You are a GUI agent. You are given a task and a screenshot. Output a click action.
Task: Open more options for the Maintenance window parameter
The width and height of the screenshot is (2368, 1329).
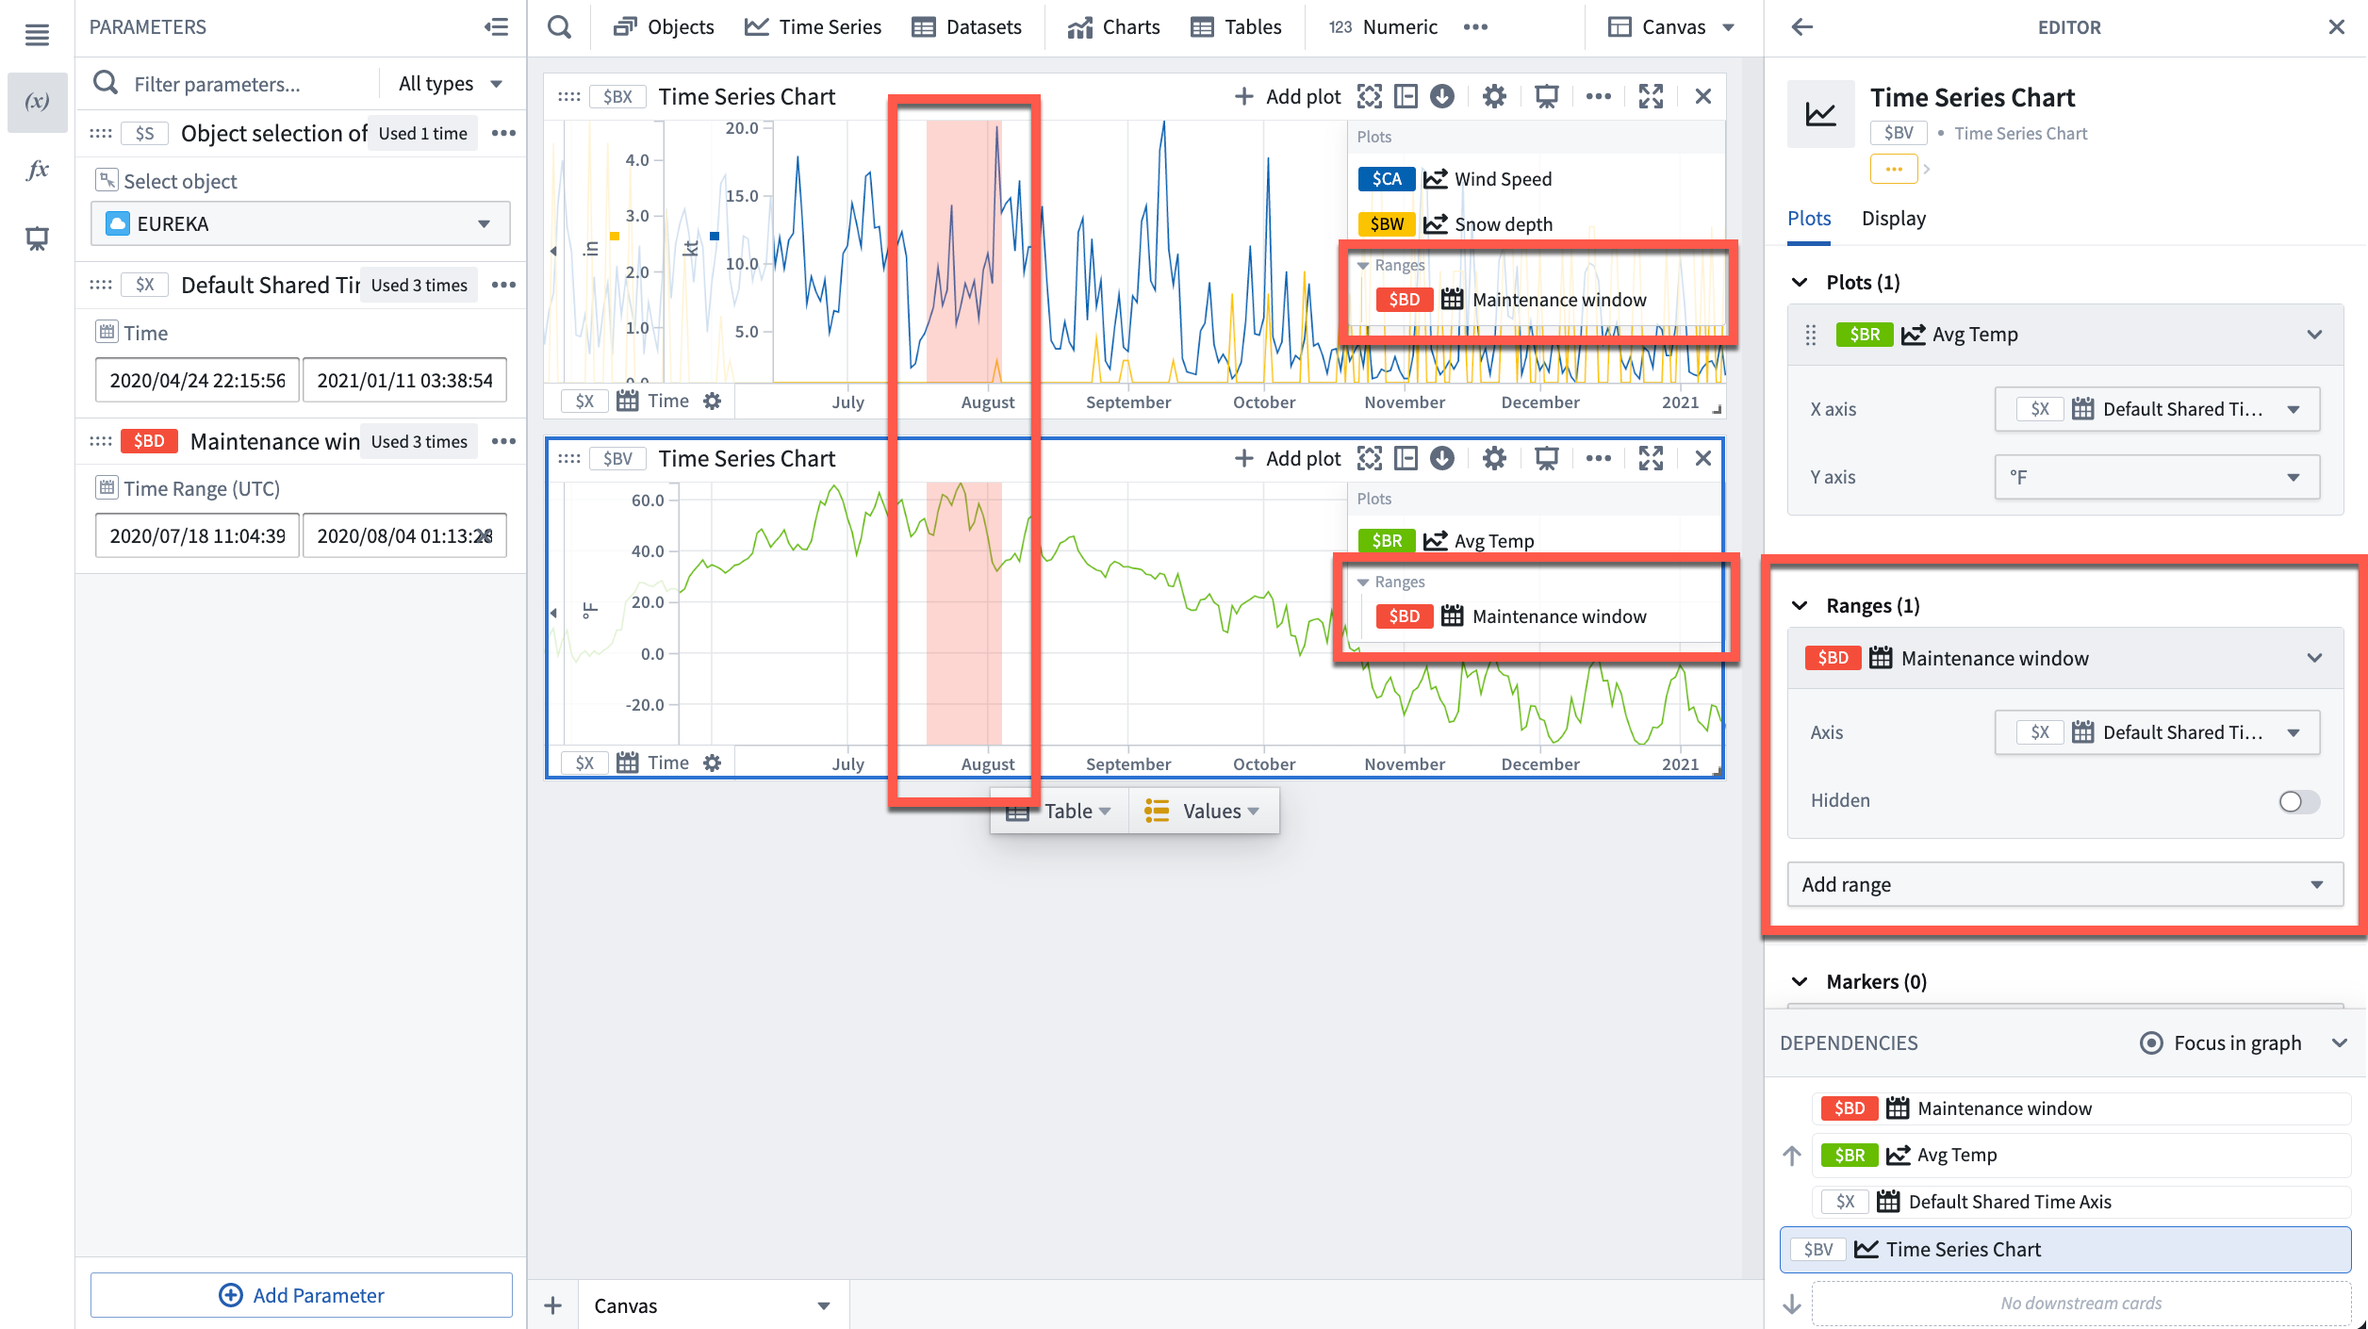point(504,441)
